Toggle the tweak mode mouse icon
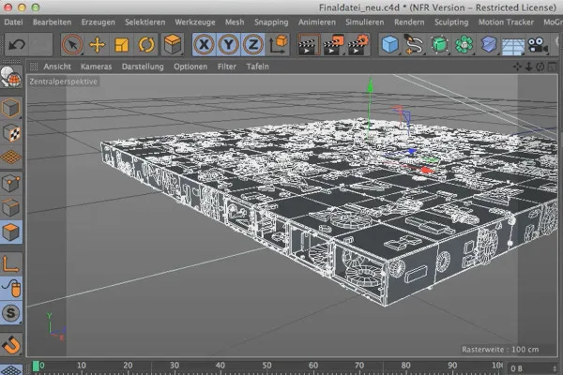This screenshot has width=563, height=375. 11,288
